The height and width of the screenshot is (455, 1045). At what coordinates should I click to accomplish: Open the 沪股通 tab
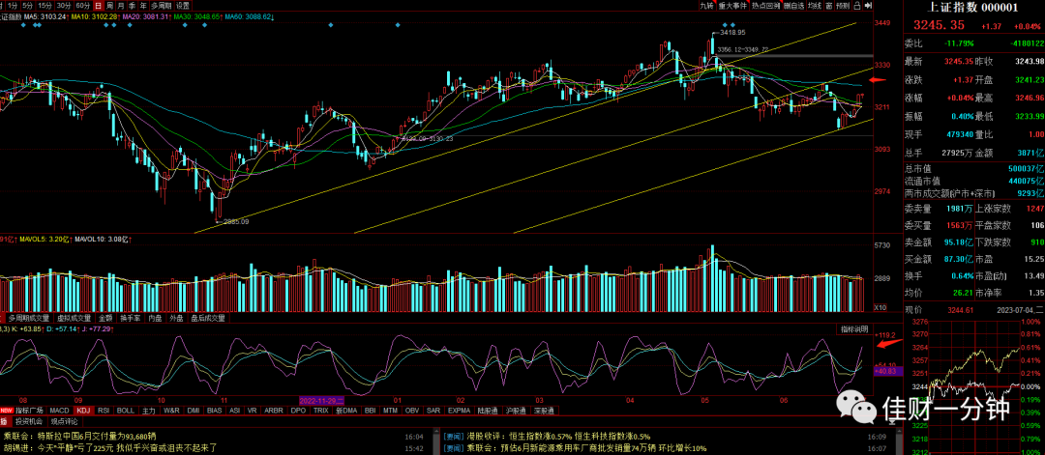click(x=516, y=411)
